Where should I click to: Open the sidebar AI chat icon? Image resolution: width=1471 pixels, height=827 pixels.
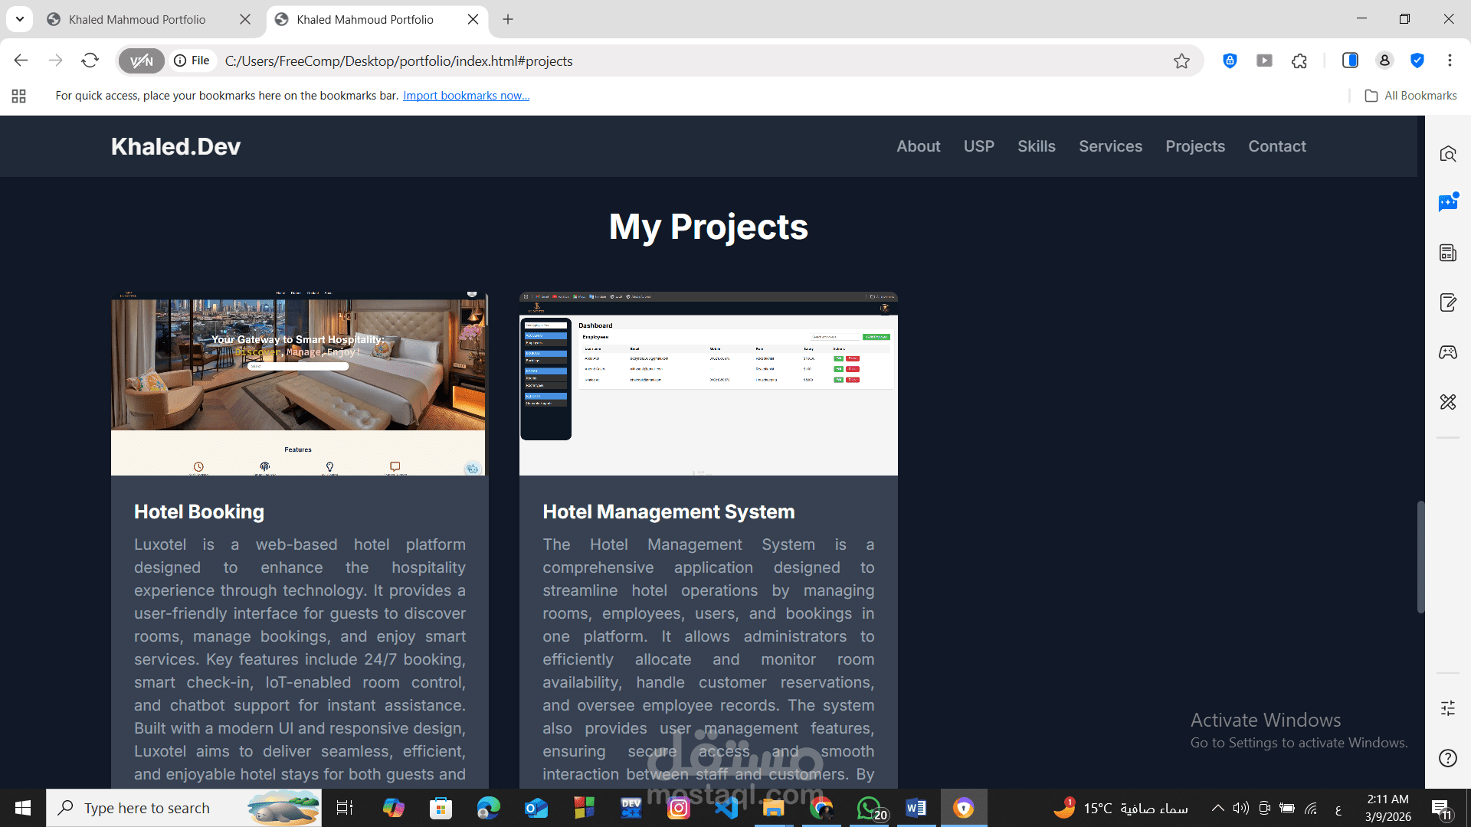[1447, 203]
